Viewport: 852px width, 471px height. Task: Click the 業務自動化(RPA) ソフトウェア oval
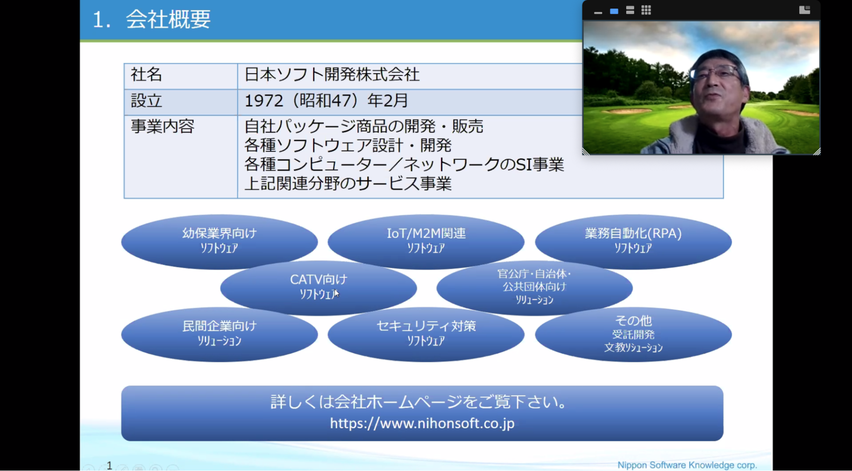click(x=633, y=242)
